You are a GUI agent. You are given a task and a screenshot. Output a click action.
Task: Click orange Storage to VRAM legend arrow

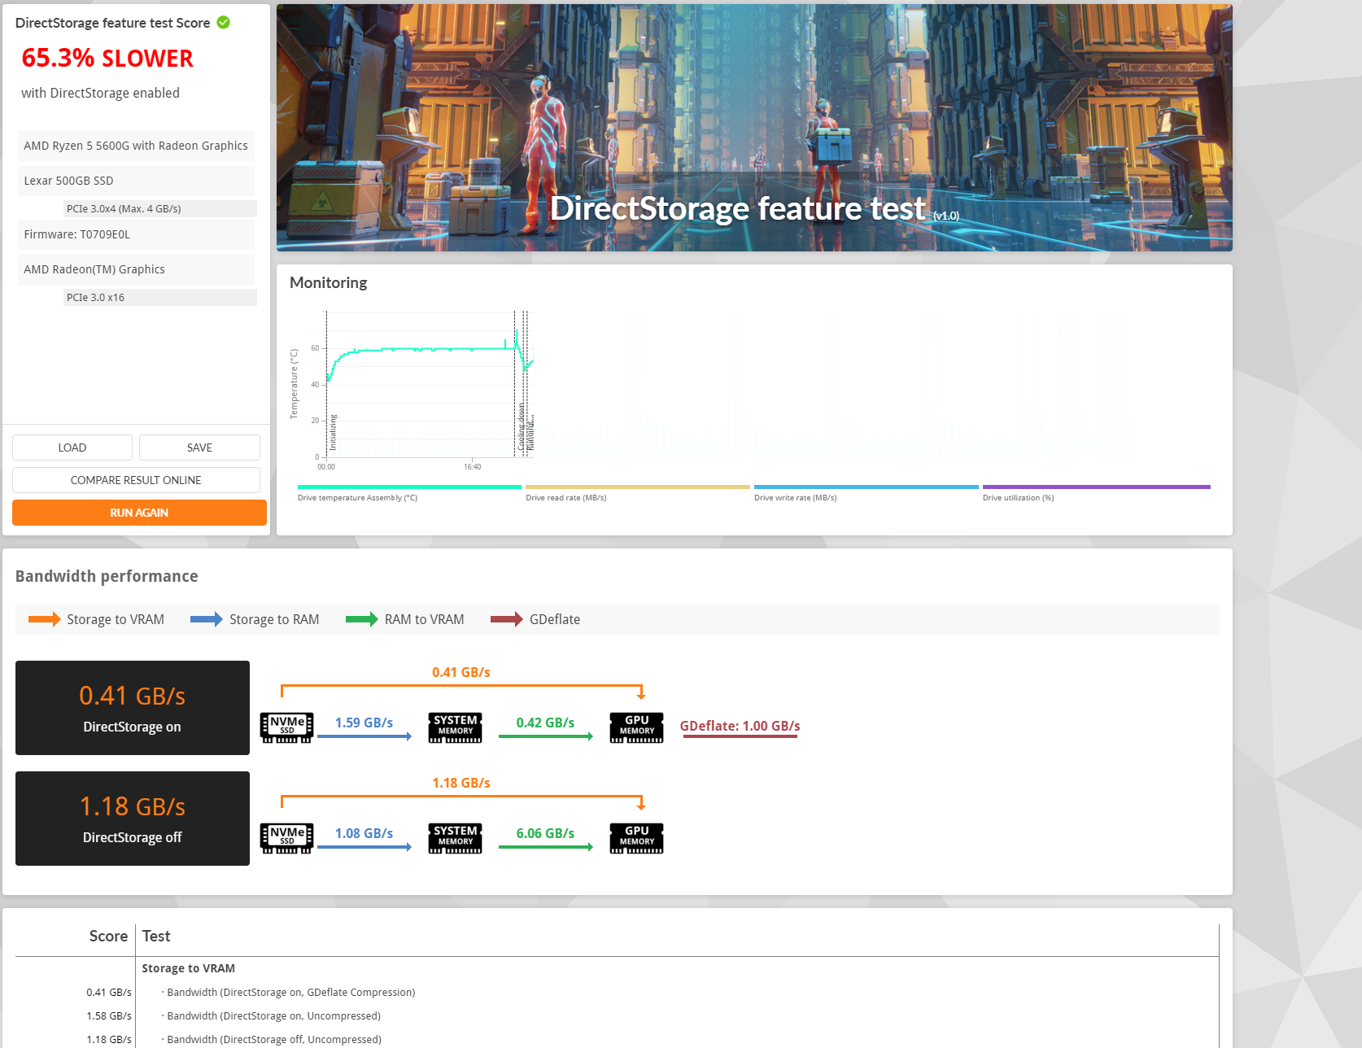pyautogui.click(x=45, y=619)
